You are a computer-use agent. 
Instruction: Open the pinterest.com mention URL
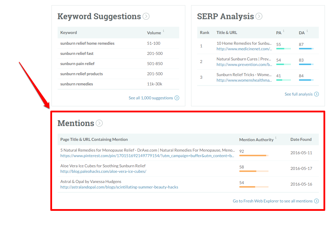click(x=147, y=156)
